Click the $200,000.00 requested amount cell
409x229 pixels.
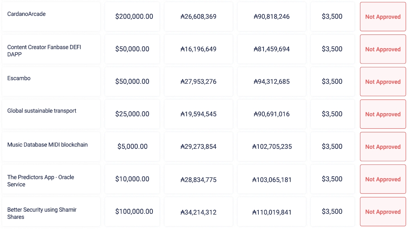pyautogui.click(x=134, y=17)
